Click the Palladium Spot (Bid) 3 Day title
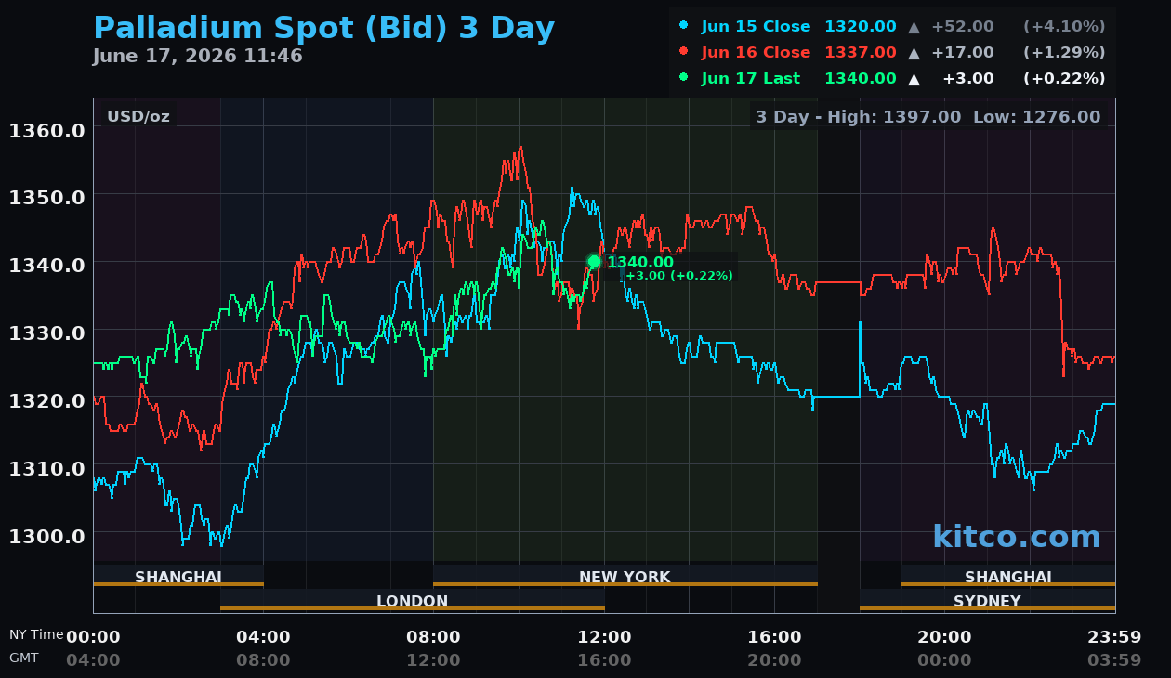 tap(323, 29)
